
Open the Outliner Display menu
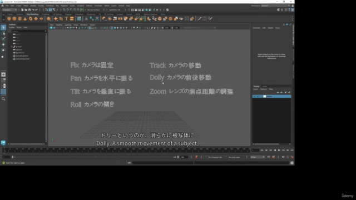click(x=11, y=27)
